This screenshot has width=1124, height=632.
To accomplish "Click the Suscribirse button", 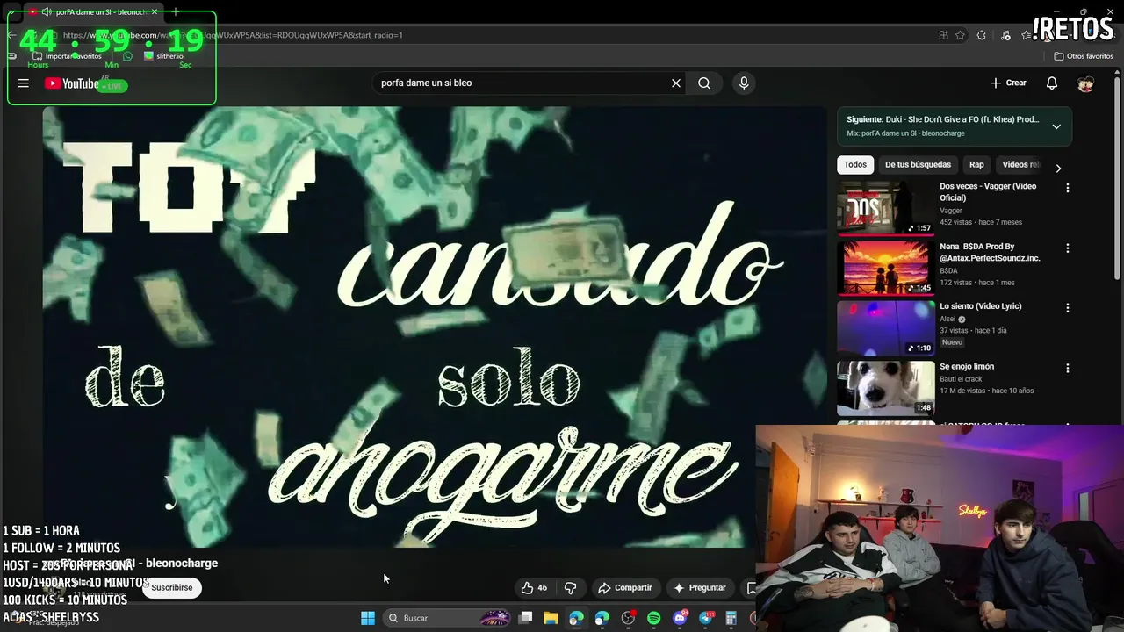I will coord(171,587).
